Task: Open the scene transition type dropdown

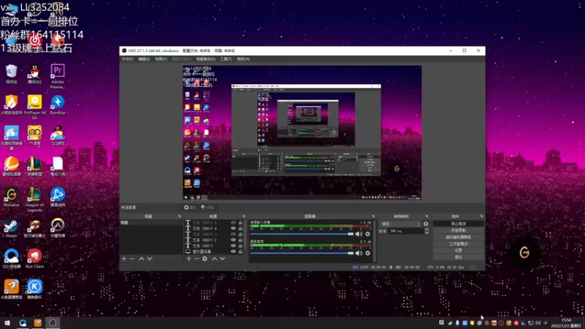Action: click(x=400, y=224)
